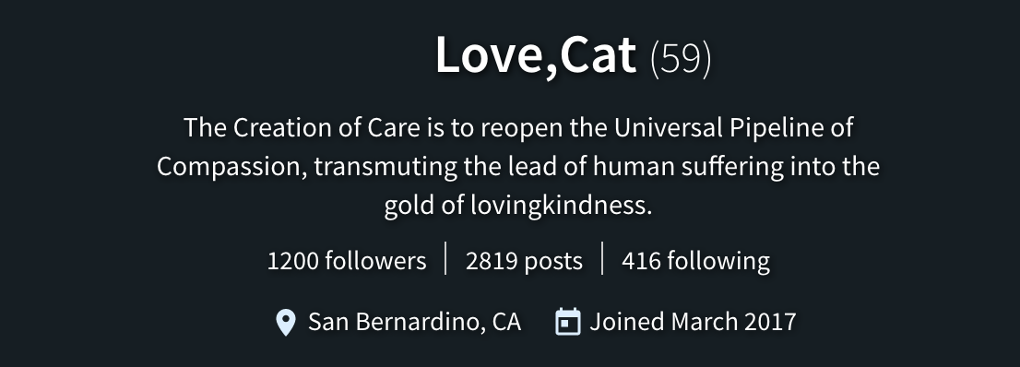Open the 416 following list
Viewport: 1020px width, 367px height.
[695, 261]
